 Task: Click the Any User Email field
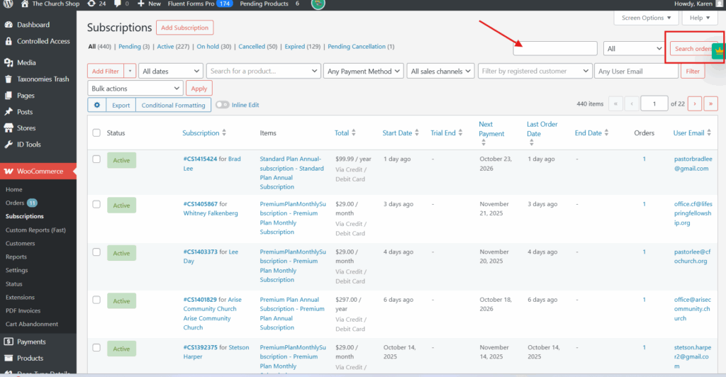pyautogui.click(x=636, y=71)
